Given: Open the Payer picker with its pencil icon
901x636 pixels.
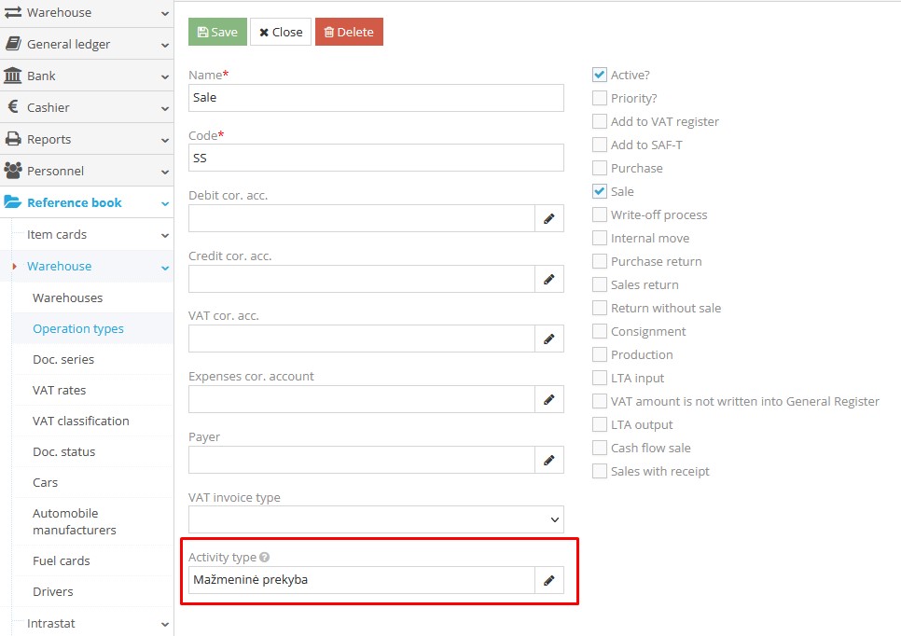Looking at the screenshot, I should (x=549, y=459).
